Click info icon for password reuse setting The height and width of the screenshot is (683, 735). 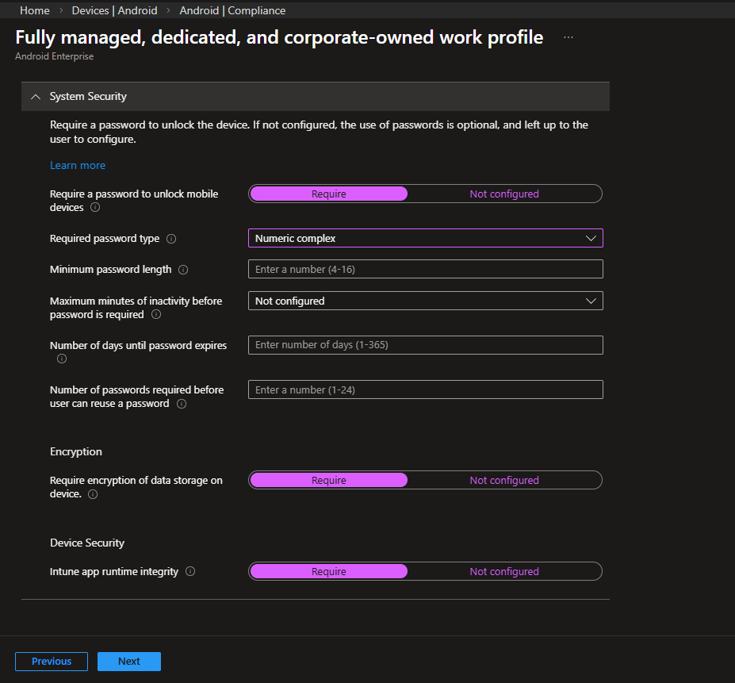coord(182,404)
